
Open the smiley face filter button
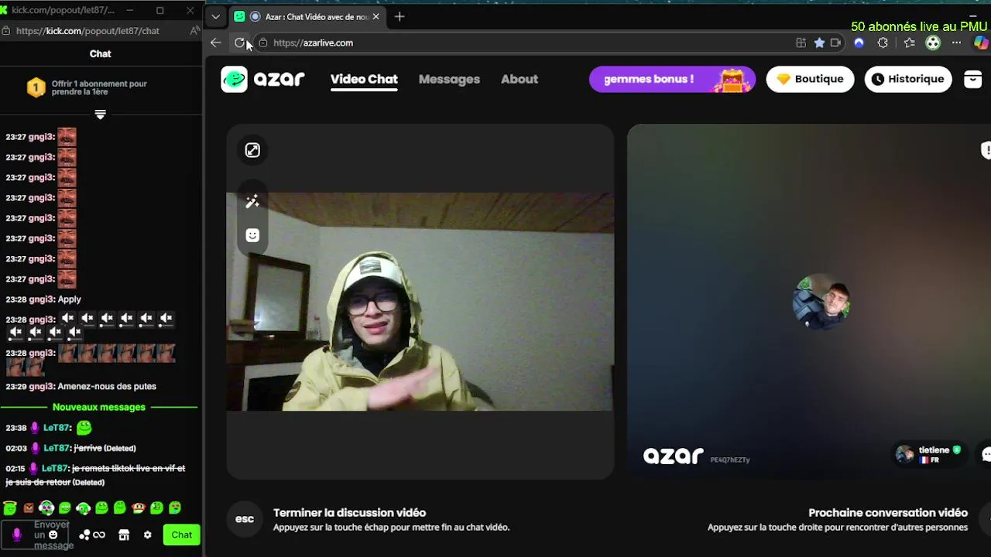(x=252, y=235)
